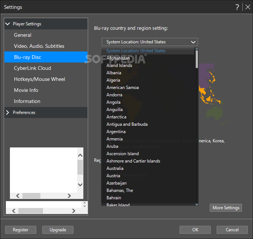This screenshot has height=239, width=253.
Task: Open CyberLink Cloud settings
Action: pos(46,68)
